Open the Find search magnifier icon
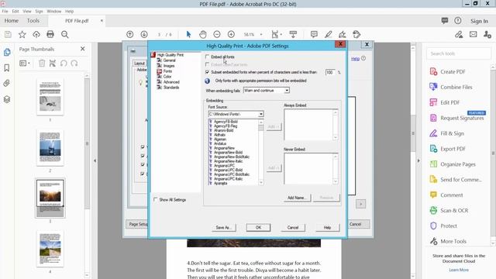The width and height of the screenshot is (496, 279). pyautogui.click(x=65, y=34)
